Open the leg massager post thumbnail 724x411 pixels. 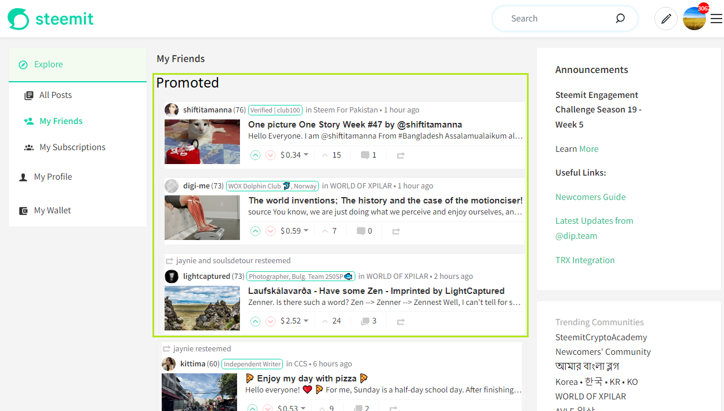click(x=202, y=218)
